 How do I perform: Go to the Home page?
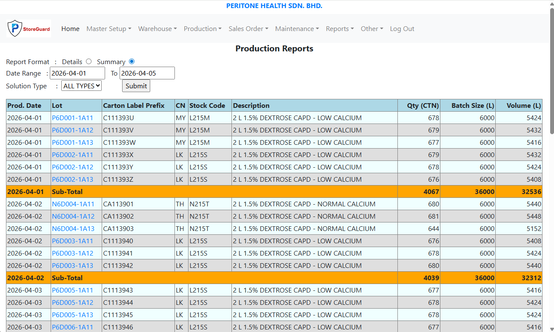(x=70, y=29)
